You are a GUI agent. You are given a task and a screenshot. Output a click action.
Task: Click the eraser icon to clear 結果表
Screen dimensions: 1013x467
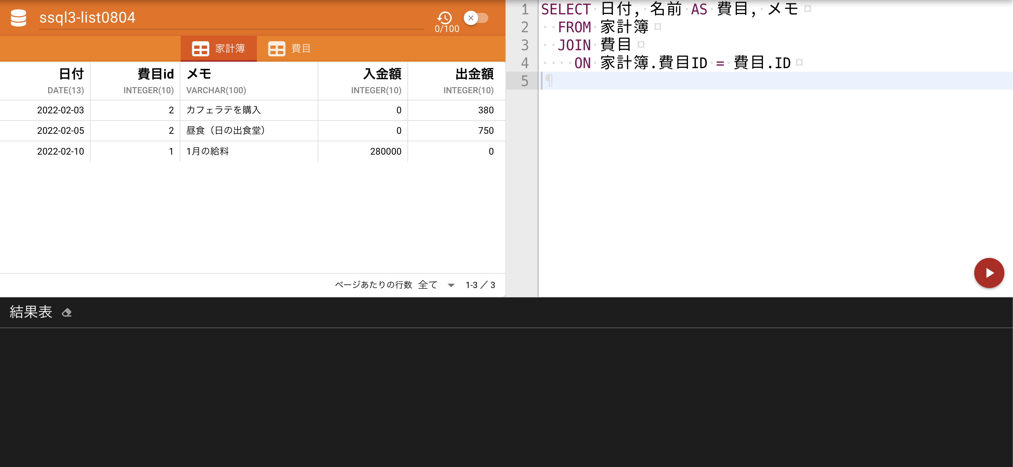pyautogui.click(x=67, y=312)
